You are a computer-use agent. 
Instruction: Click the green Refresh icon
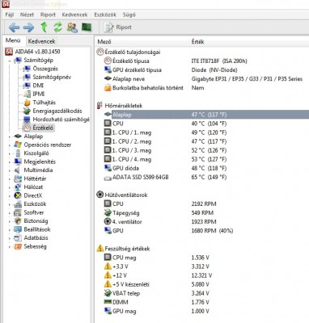pyautogui.click(x=57, y=27)
